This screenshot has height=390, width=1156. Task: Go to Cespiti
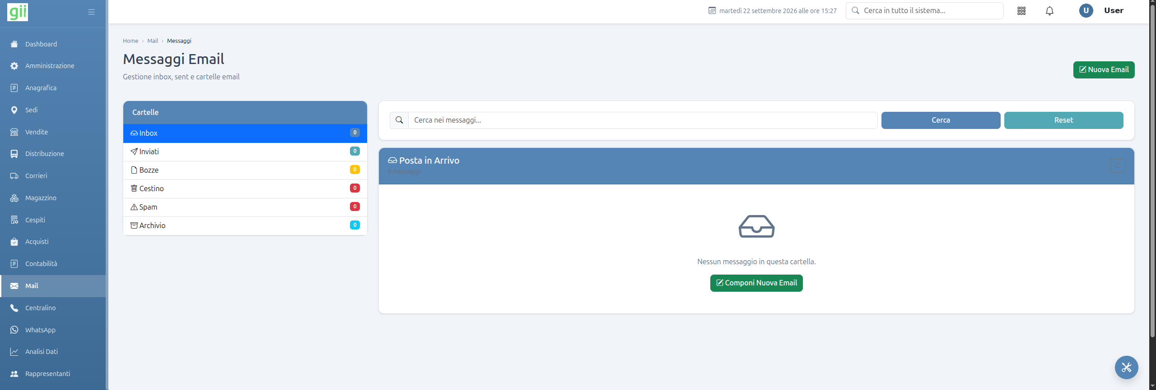pos(53,220)
